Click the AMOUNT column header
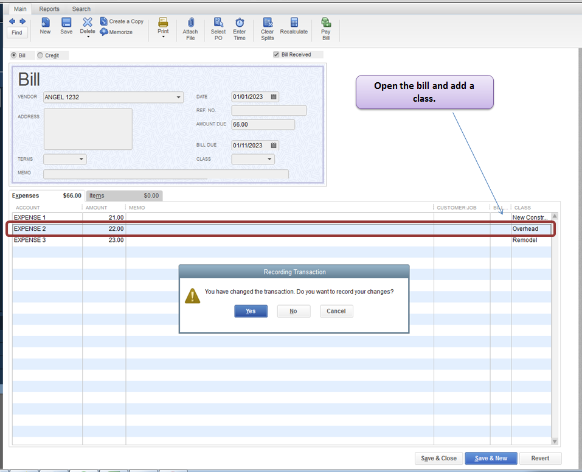 (x=96, y=208)
